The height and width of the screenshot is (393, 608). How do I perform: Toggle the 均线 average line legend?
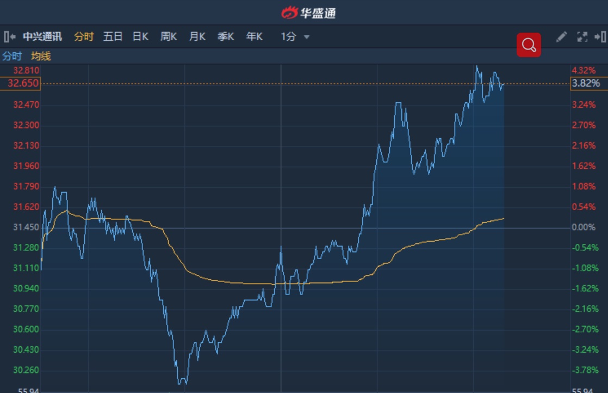(41, 56)
